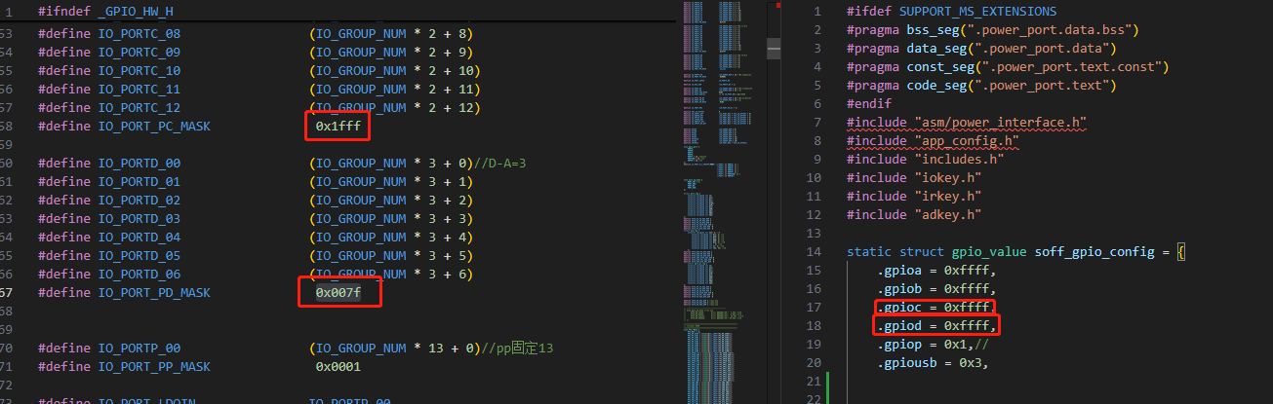Click the IO_PORTC_08 macro name

pos(139,34)
